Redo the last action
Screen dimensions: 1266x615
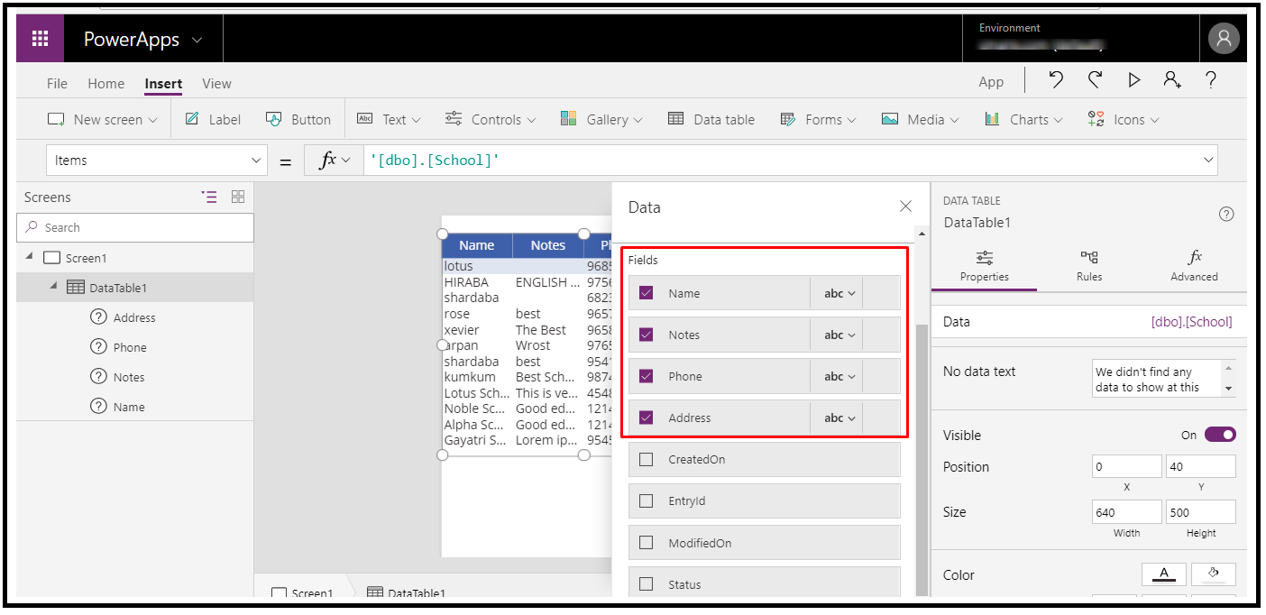coord(1095,80)
